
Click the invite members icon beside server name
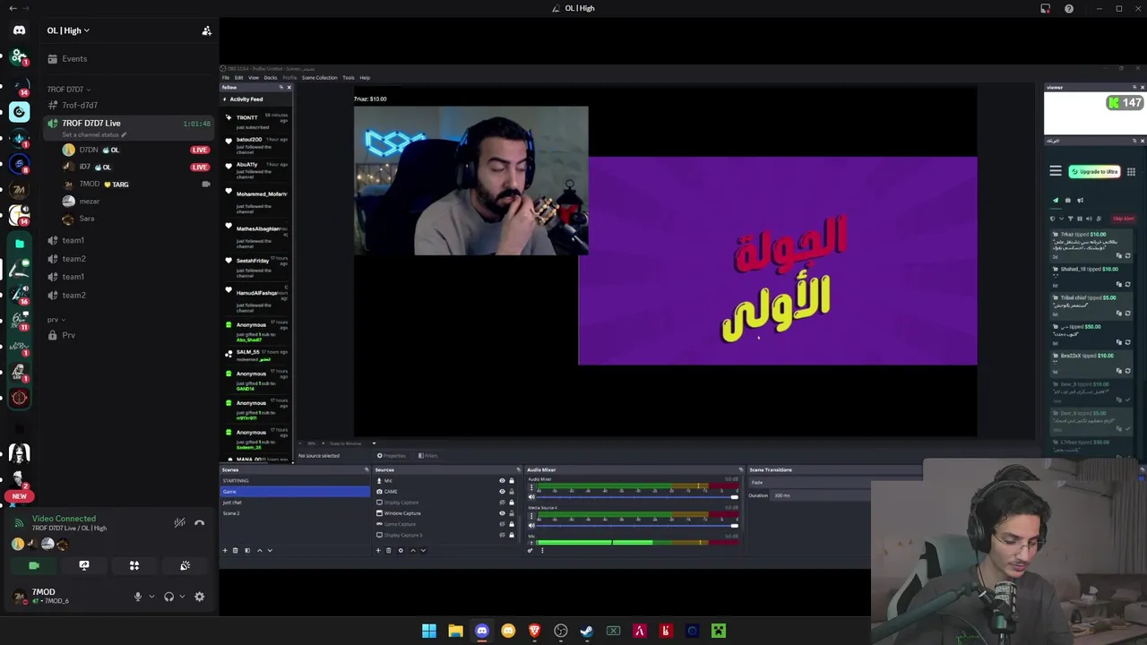click(x=206, y=30)
